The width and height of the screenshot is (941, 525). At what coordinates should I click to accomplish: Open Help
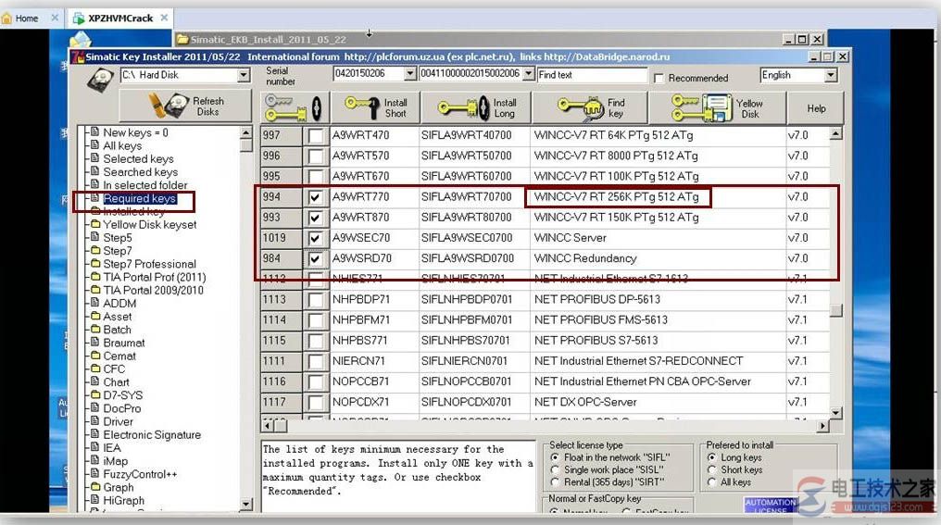pos(816,108)
